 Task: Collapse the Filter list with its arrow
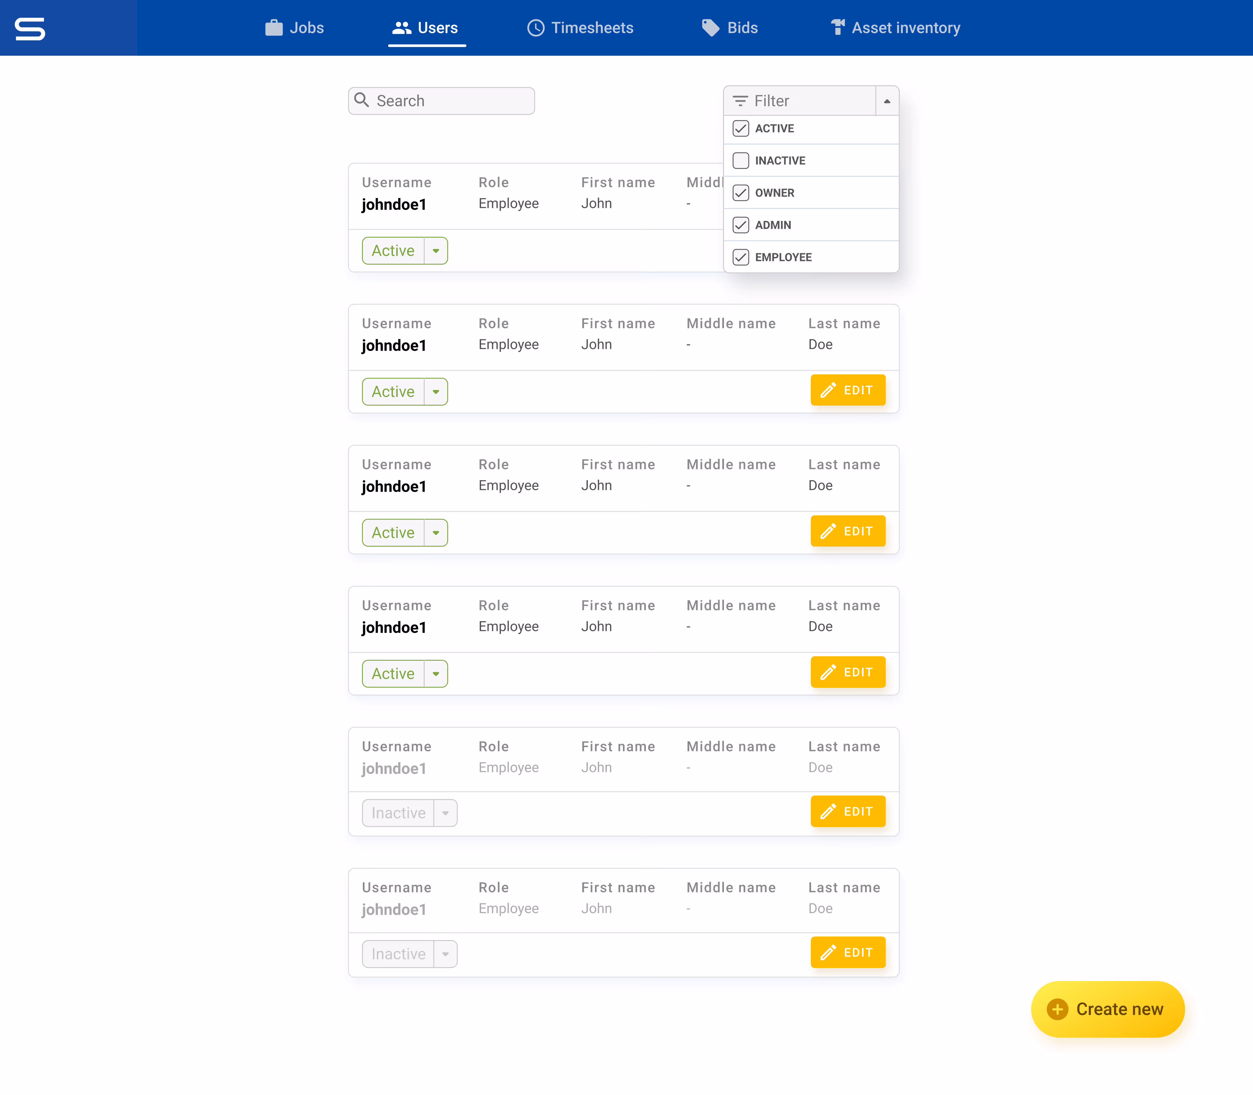(x=887, y=101)
